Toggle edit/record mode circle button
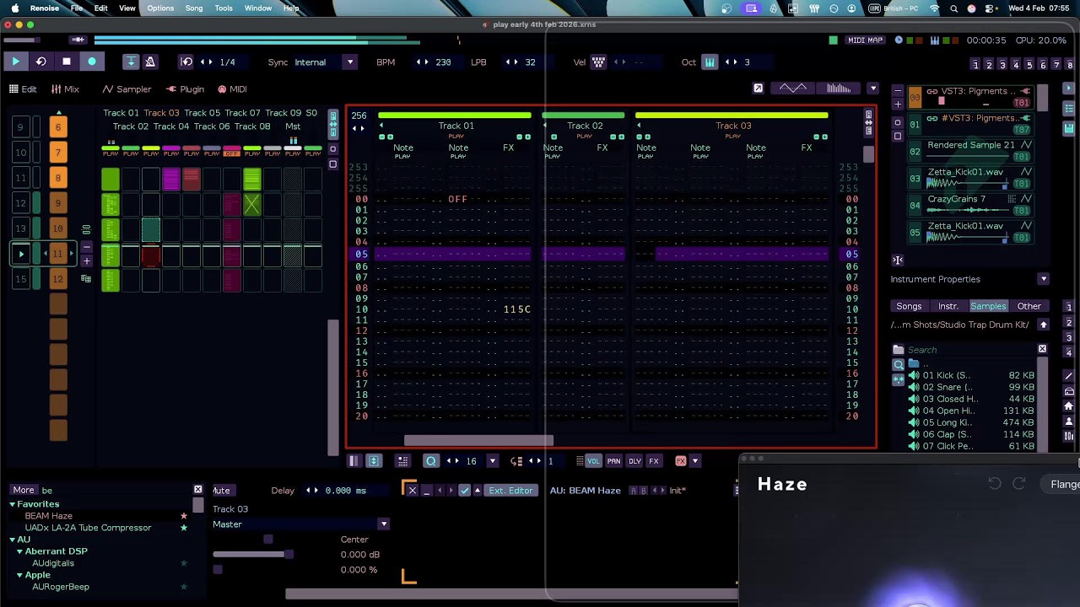 point(92,62)
